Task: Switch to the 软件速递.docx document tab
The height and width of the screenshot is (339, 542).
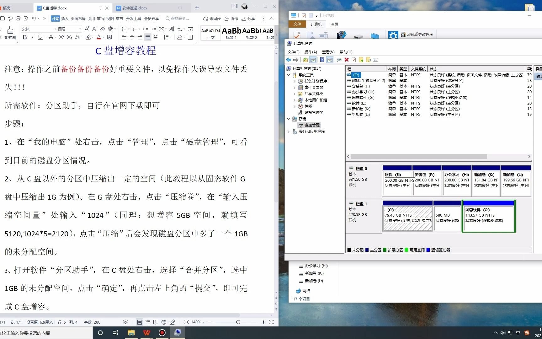Action: pyautogui.click(x=135, y=8)
